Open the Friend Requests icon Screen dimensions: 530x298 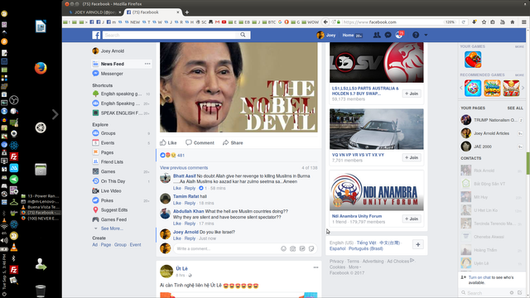click(377, 35)
